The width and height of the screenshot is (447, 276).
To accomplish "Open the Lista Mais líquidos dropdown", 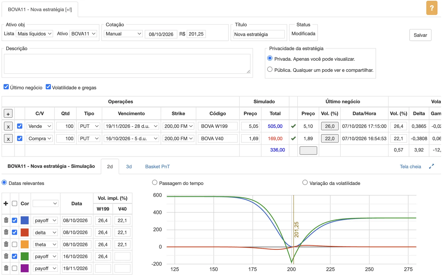I will pos(34,34).
